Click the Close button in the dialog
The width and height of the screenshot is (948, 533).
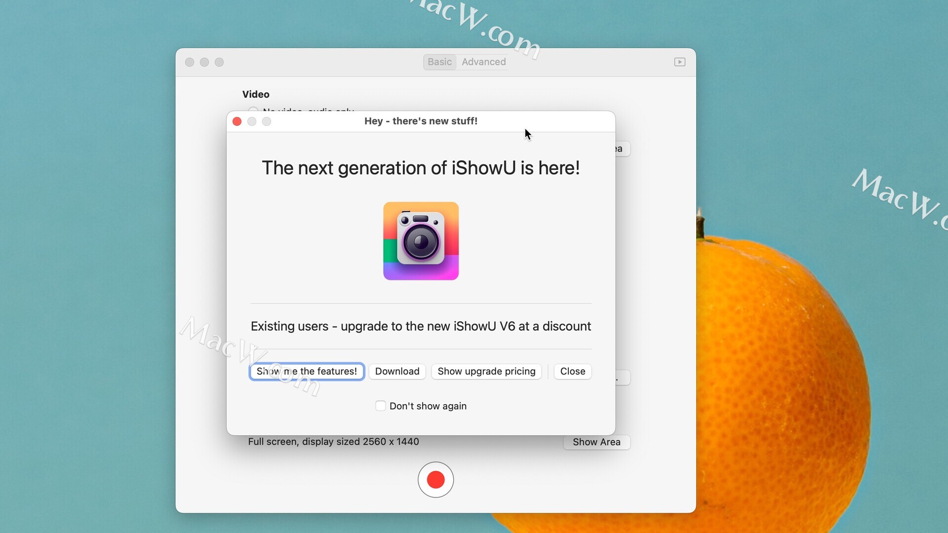pyautogui.click(x=573, y=371)
